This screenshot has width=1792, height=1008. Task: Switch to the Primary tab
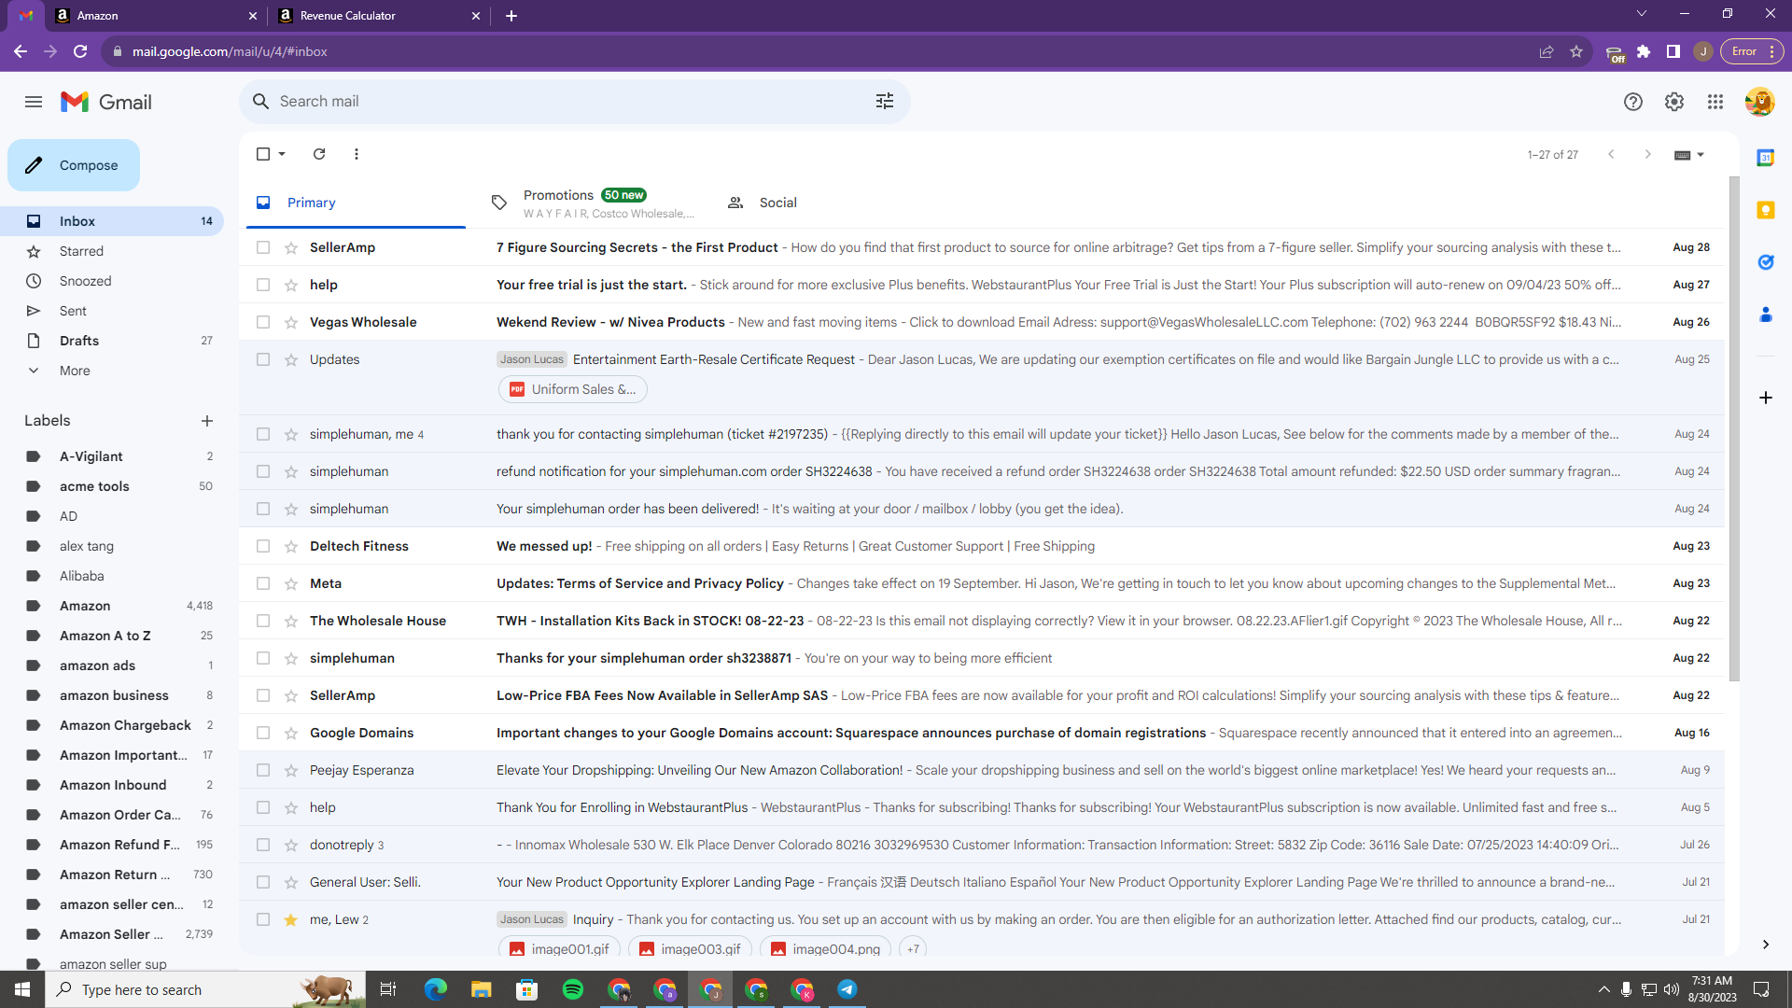[356, 203]
